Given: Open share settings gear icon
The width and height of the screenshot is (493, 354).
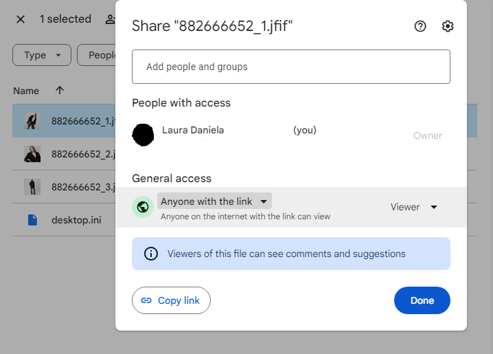Looking at the screenshot, I should click(x=448, y=26).
